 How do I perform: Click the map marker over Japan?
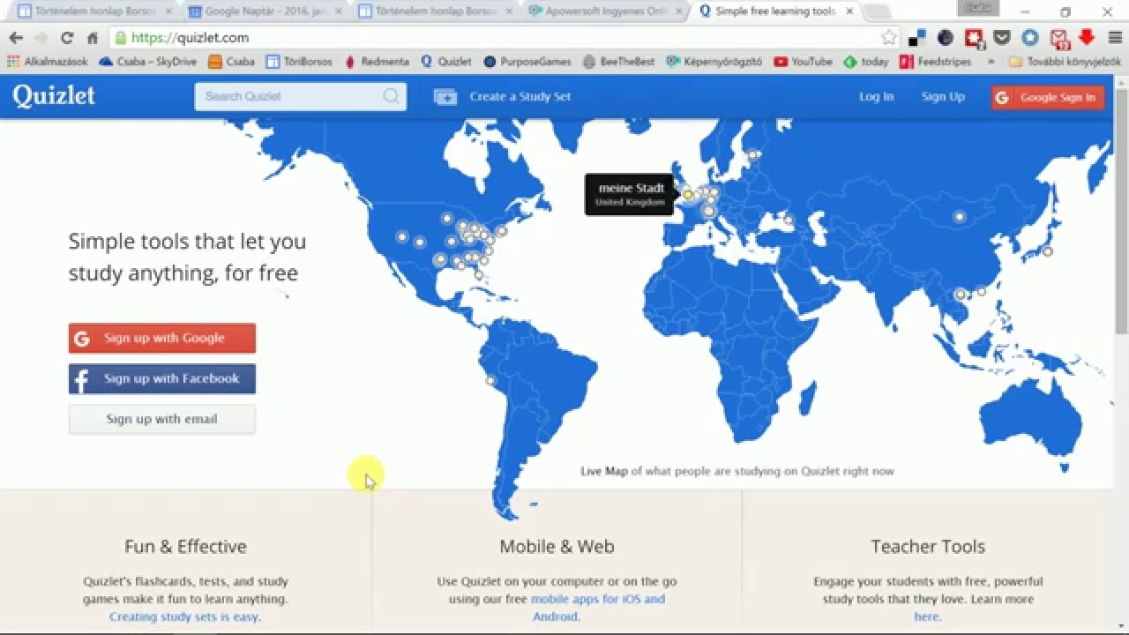[1047, 251]
